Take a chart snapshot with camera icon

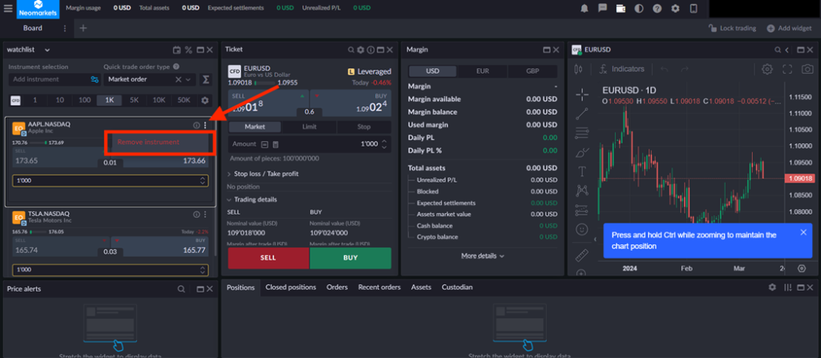click(x=806, y=70)
